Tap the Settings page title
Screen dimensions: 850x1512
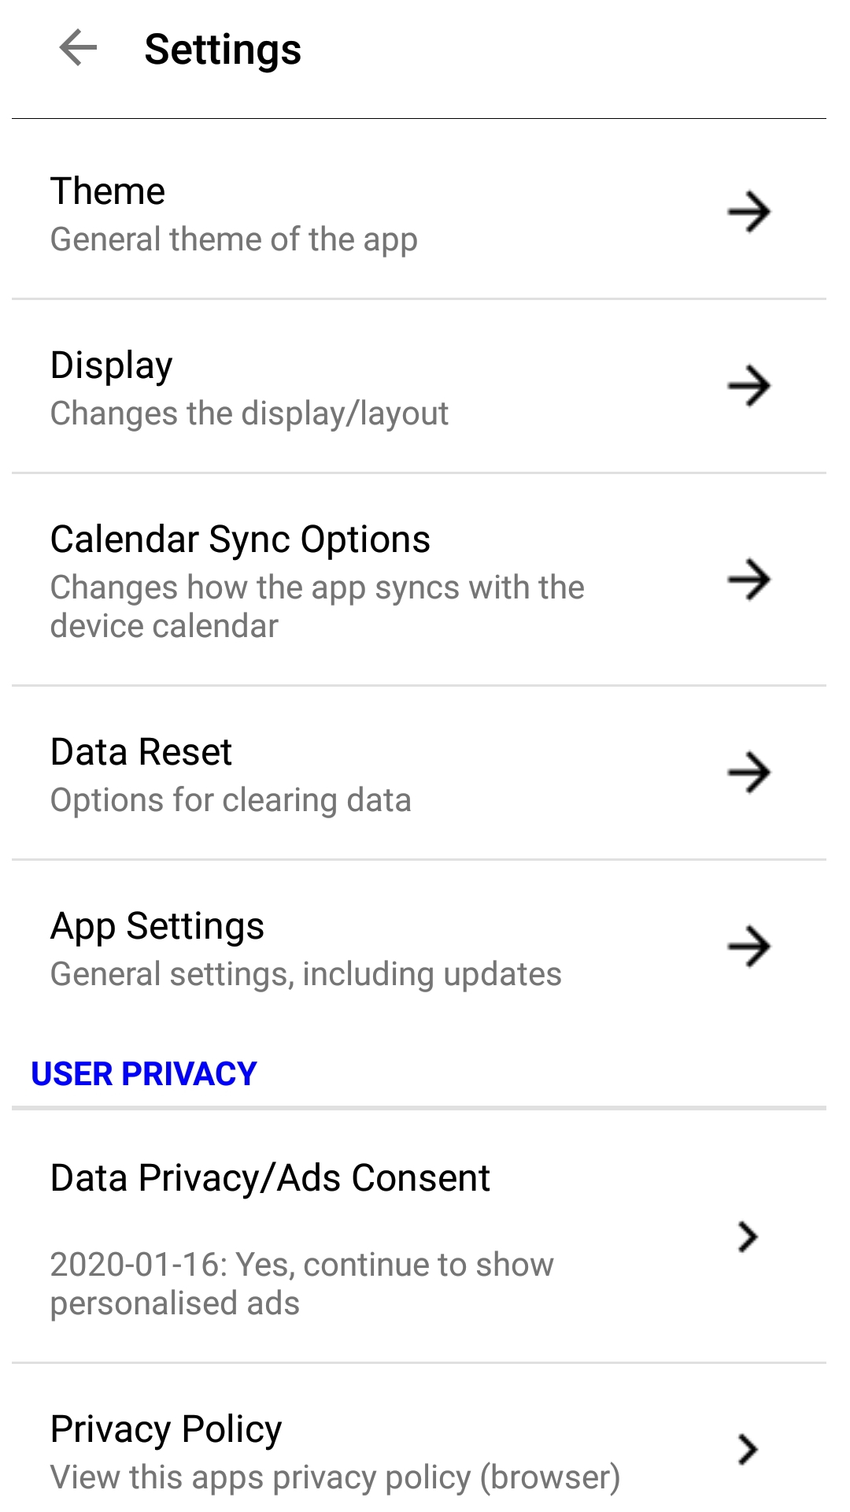[x=223, y=50]
